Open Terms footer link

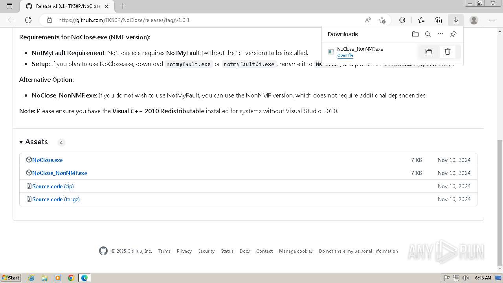pyautogui.click(x=164, y=251)
